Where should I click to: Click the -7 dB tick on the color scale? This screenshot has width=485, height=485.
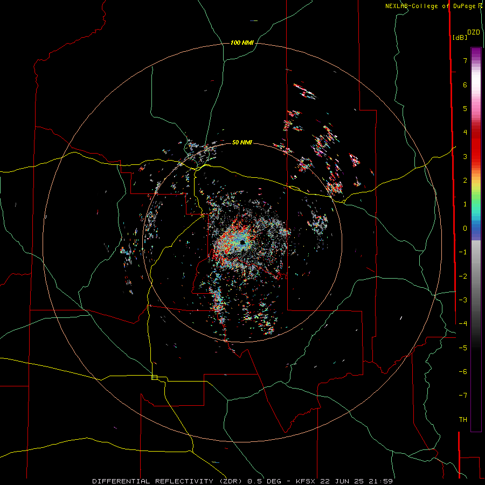[x=463, y=396]
